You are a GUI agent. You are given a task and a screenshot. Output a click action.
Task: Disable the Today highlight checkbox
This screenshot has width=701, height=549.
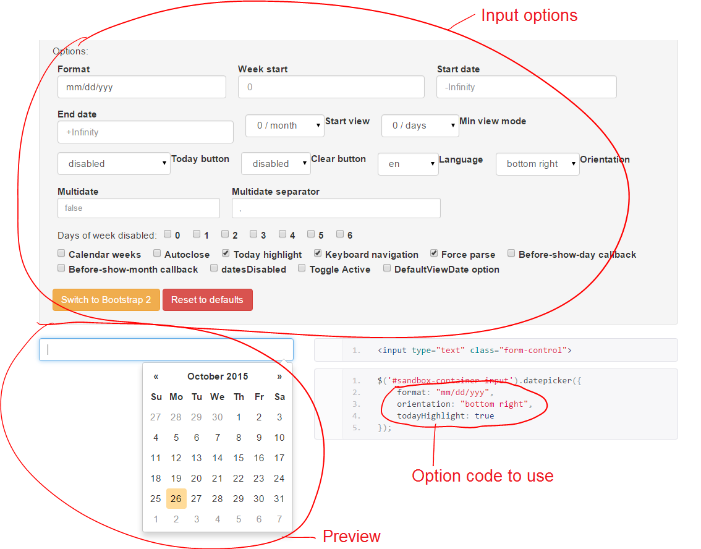pyautogui.click(x=227, y=252)
